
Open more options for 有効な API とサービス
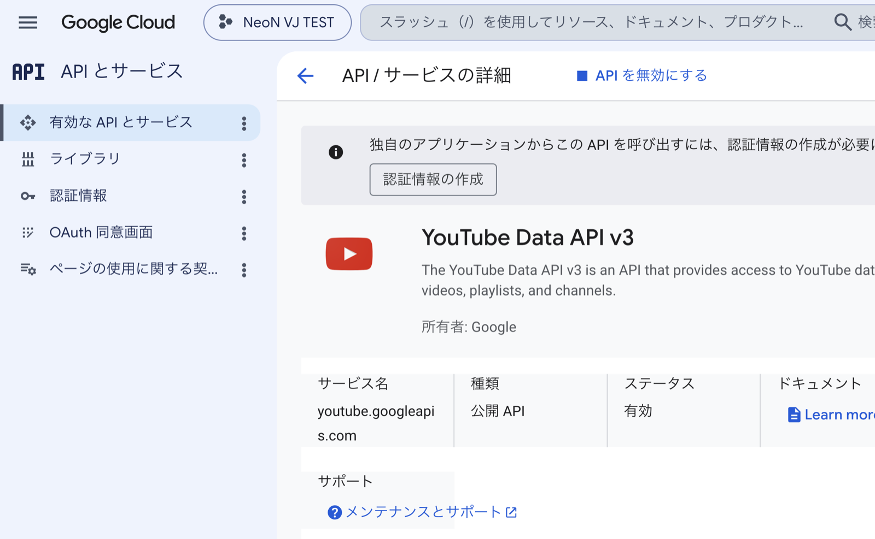point(244,123)
